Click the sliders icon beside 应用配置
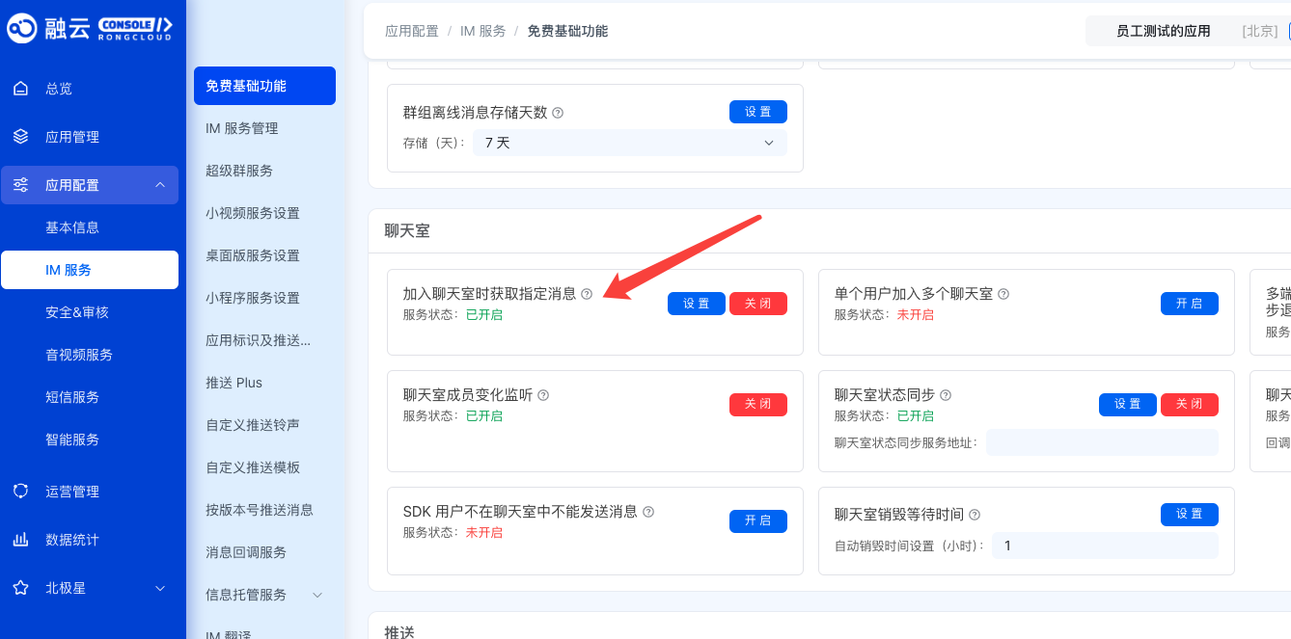The width and height of the screenshot is (1291, 639). pyautogui.click(x=21, y=185)
